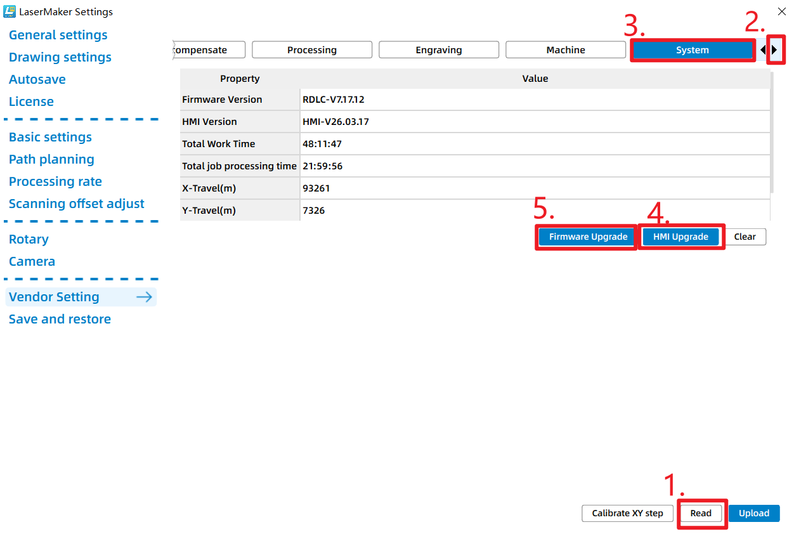Select the Firmware Version value cell

[535, 100]
